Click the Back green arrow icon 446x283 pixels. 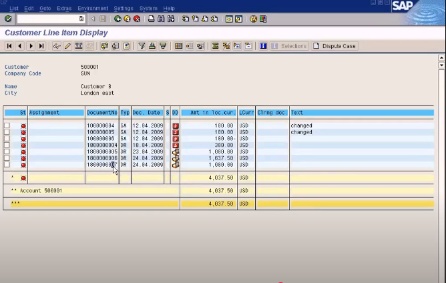pyautogui.click(x=118, y=19)
